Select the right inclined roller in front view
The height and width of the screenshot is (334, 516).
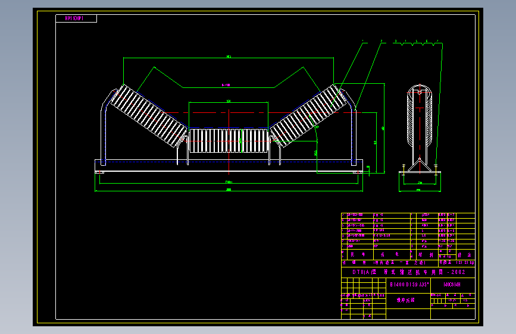coord(309,116)
